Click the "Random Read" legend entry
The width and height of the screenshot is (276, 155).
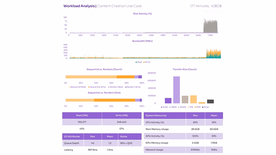click(x=115, y=87)
